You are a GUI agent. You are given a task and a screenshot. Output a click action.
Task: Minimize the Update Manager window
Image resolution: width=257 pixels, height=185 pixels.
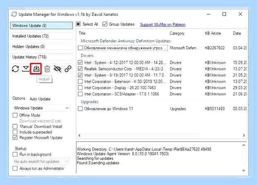click(209, 14)
